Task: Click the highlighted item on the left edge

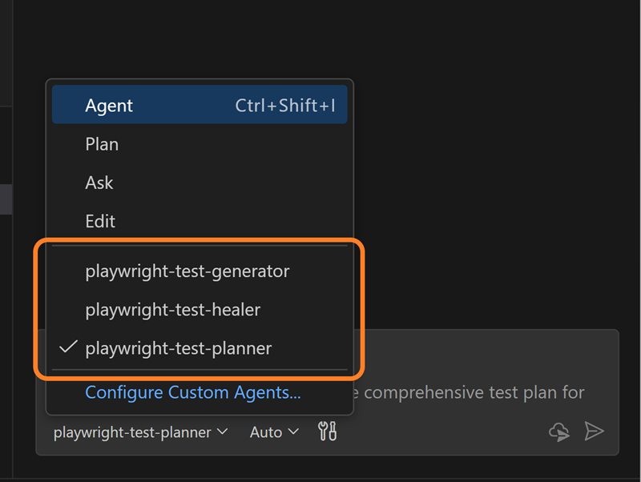Action: [x=6, y=199]
